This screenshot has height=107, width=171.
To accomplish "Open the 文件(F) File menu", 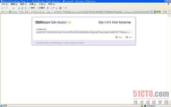I will (5, 4).
